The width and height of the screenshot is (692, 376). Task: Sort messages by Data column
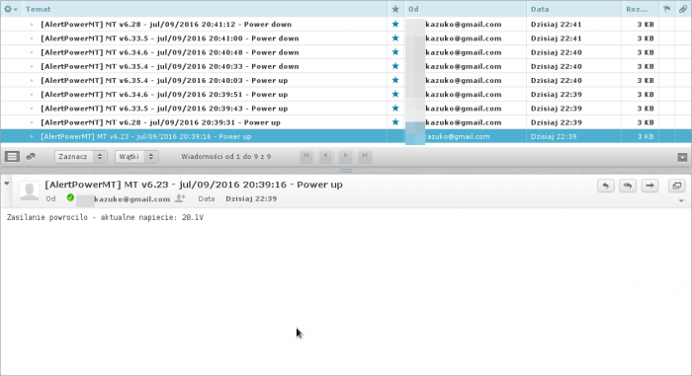tap(540, 9)
